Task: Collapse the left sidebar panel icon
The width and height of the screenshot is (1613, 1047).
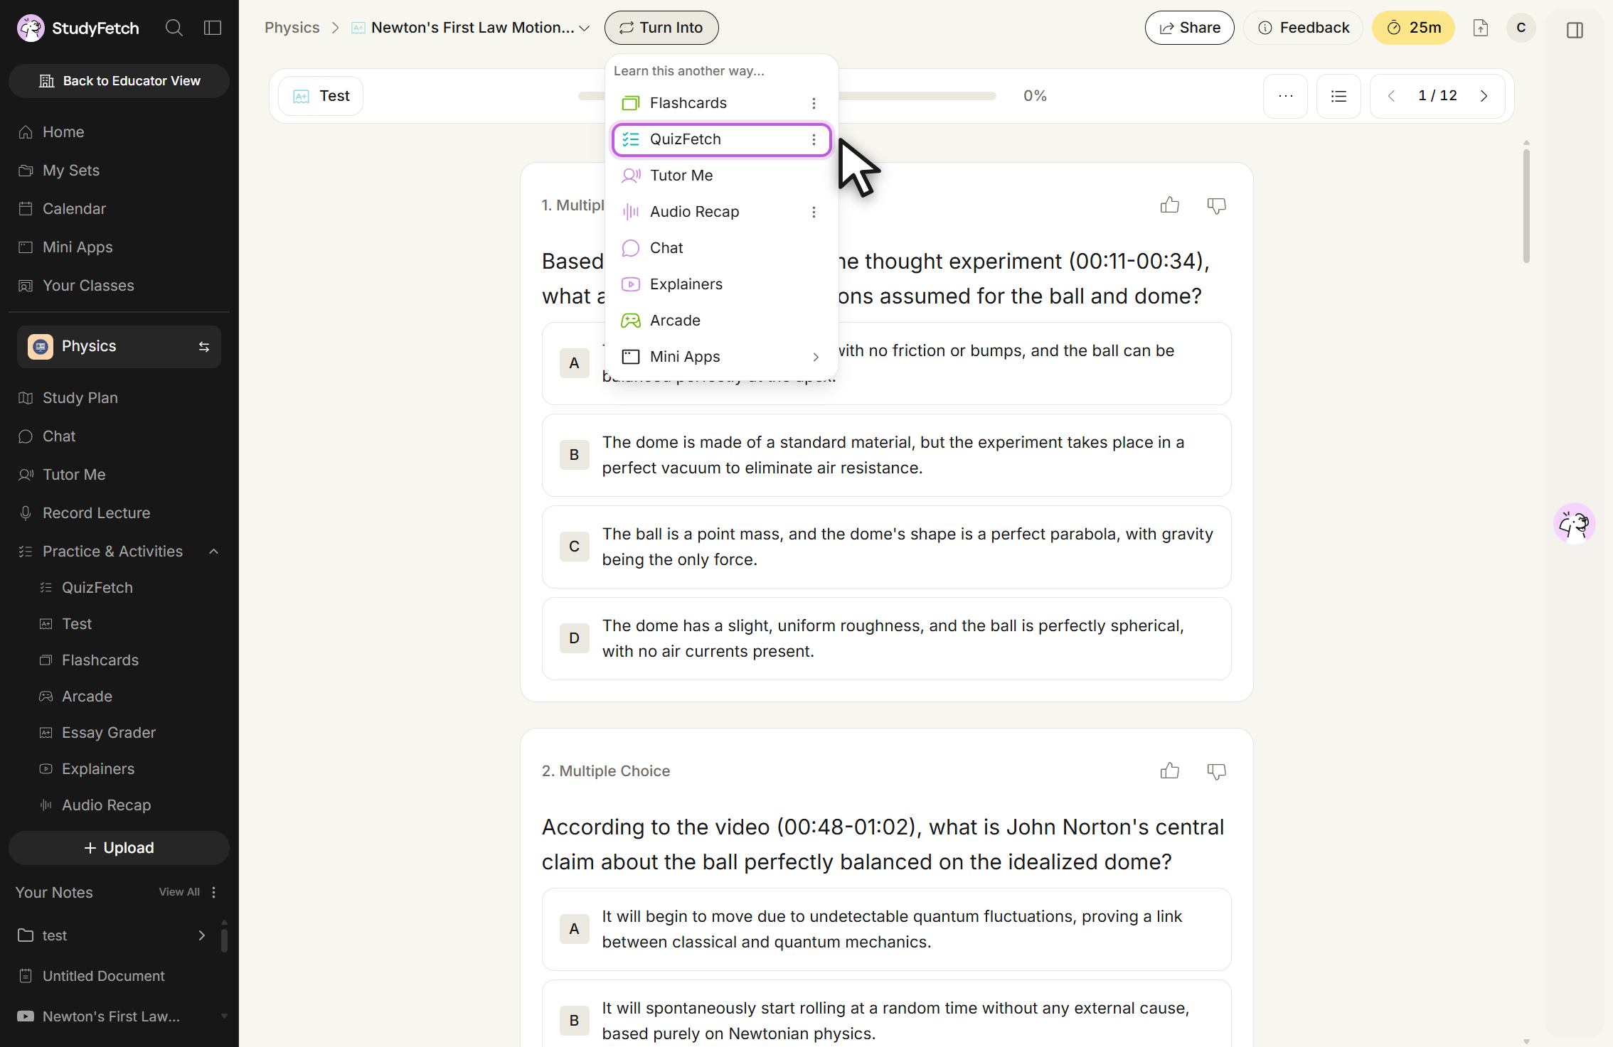Action: 213,28
